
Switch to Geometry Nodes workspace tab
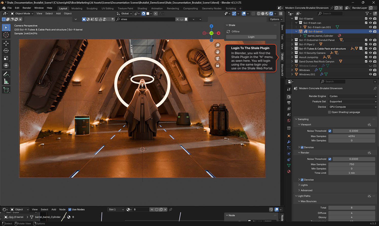[212, 8]
